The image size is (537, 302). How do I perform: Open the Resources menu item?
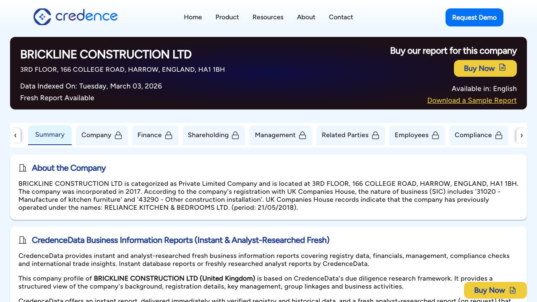[268, 17]
